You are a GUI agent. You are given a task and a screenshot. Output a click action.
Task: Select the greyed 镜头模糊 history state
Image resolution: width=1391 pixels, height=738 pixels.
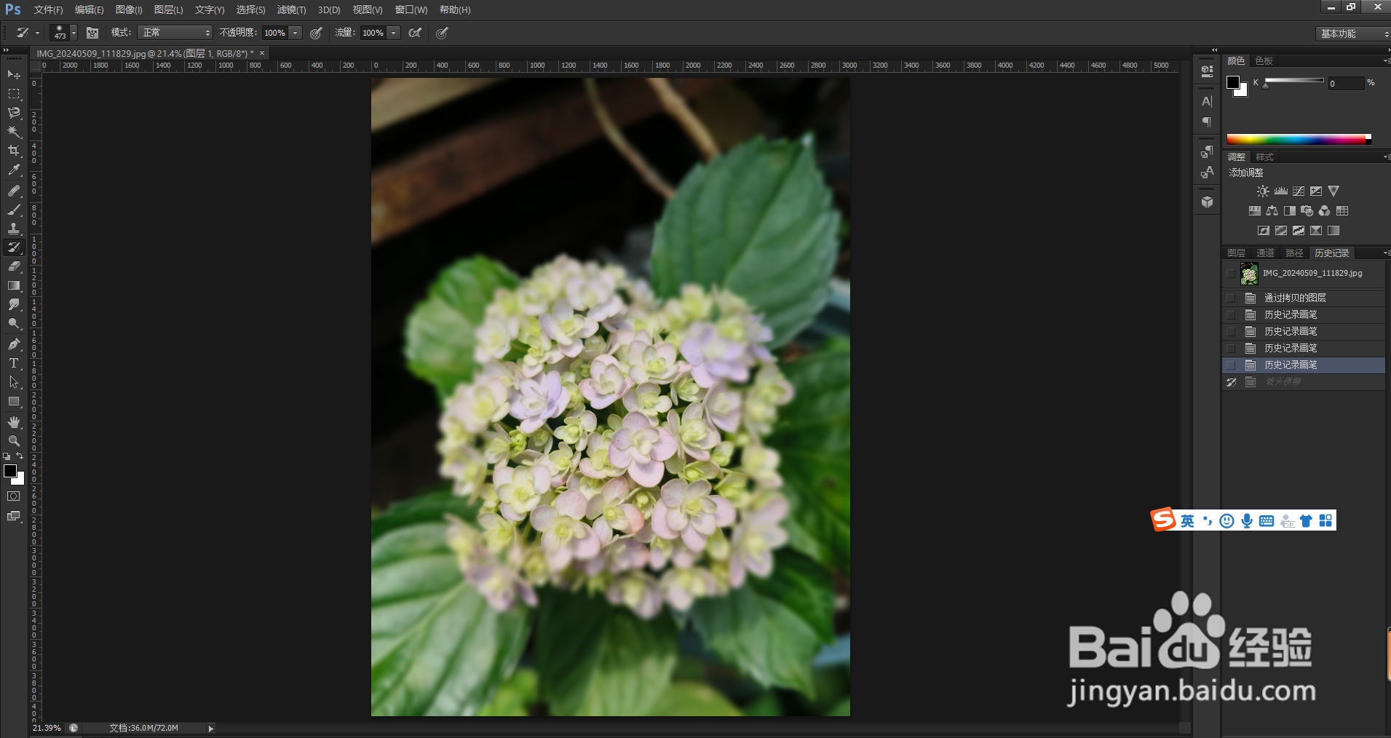pyautogui.click(x=1304, y=381)
